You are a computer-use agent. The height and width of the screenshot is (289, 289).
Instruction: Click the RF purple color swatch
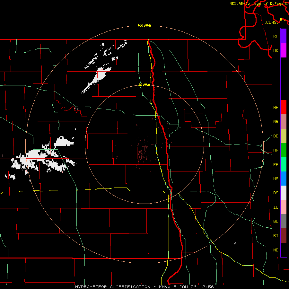tap(284, 36)
